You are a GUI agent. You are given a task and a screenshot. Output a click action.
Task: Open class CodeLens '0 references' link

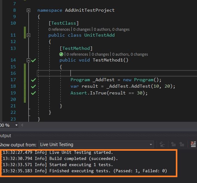59,29
